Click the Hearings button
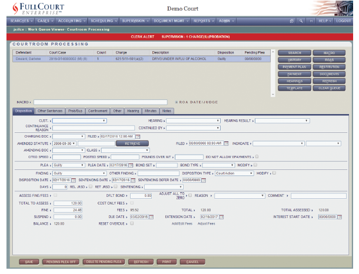 click(294, 81)
